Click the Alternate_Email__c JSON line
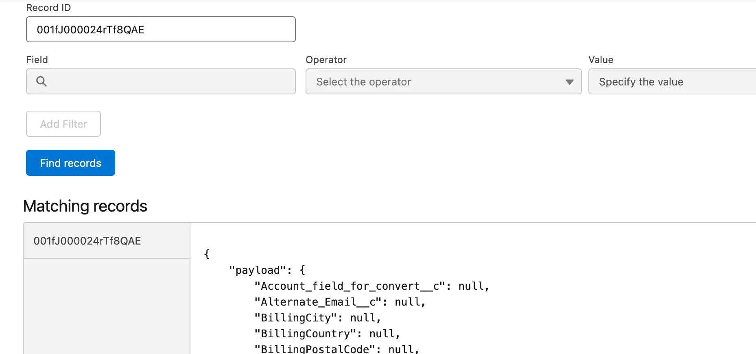This screenshot has height=354, width=756. (x=339, y=302)
